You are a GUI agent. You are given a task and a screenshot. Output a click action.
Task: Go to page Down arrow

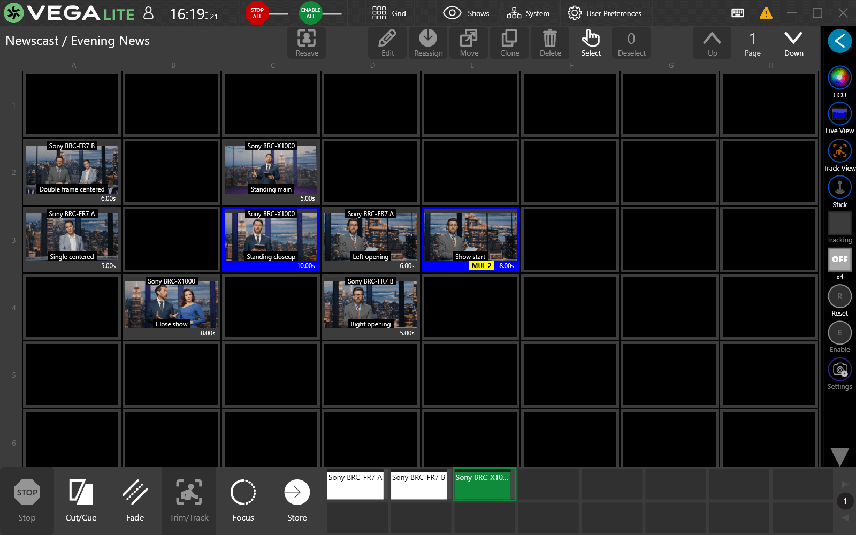[793, 42]
